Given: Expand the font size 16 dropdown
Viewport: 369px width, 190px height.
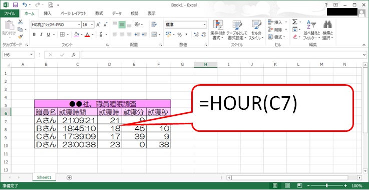Looking at the screenshot, I should 92,25.
